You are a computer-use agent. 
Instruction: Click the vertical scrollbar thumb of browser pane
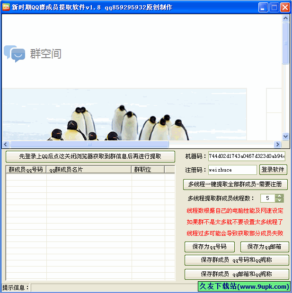click(285, 43)
